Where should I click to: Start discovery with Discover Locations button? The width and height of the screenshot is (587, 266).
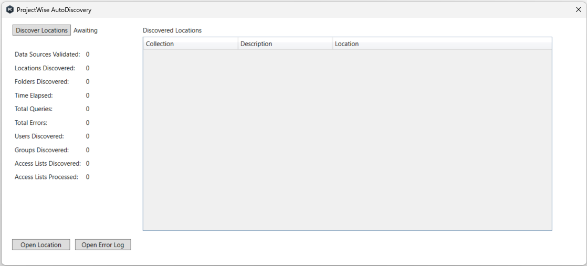(x=41, y=30)
